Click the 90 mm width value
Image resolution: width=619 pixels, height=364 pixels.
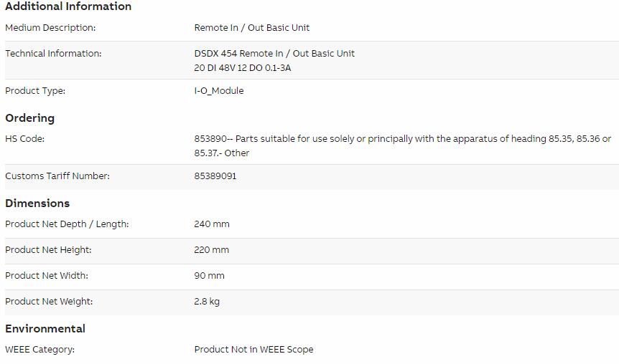point(209,275)
